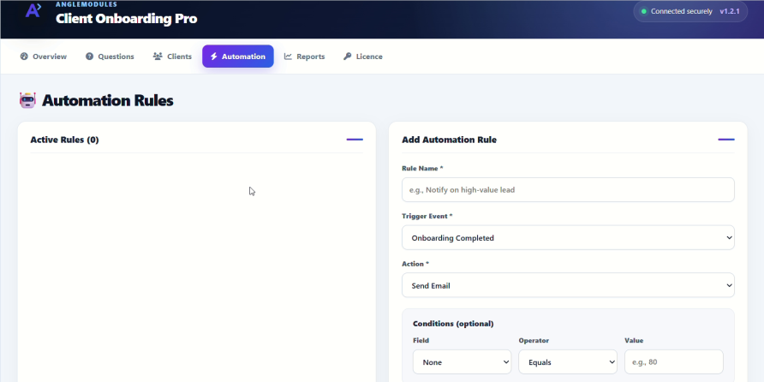Click the Overview tab globe icon
Viewport: 764px width, 382px height.
tap(24, 57)
